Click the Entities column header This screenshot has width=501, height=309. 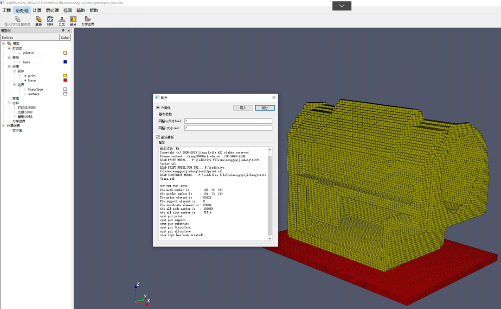30,38
